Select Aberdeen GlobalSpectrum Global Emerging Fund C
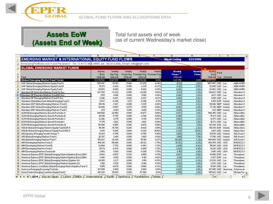The width and height of the screenshot is (273, 204). [45, 101]
